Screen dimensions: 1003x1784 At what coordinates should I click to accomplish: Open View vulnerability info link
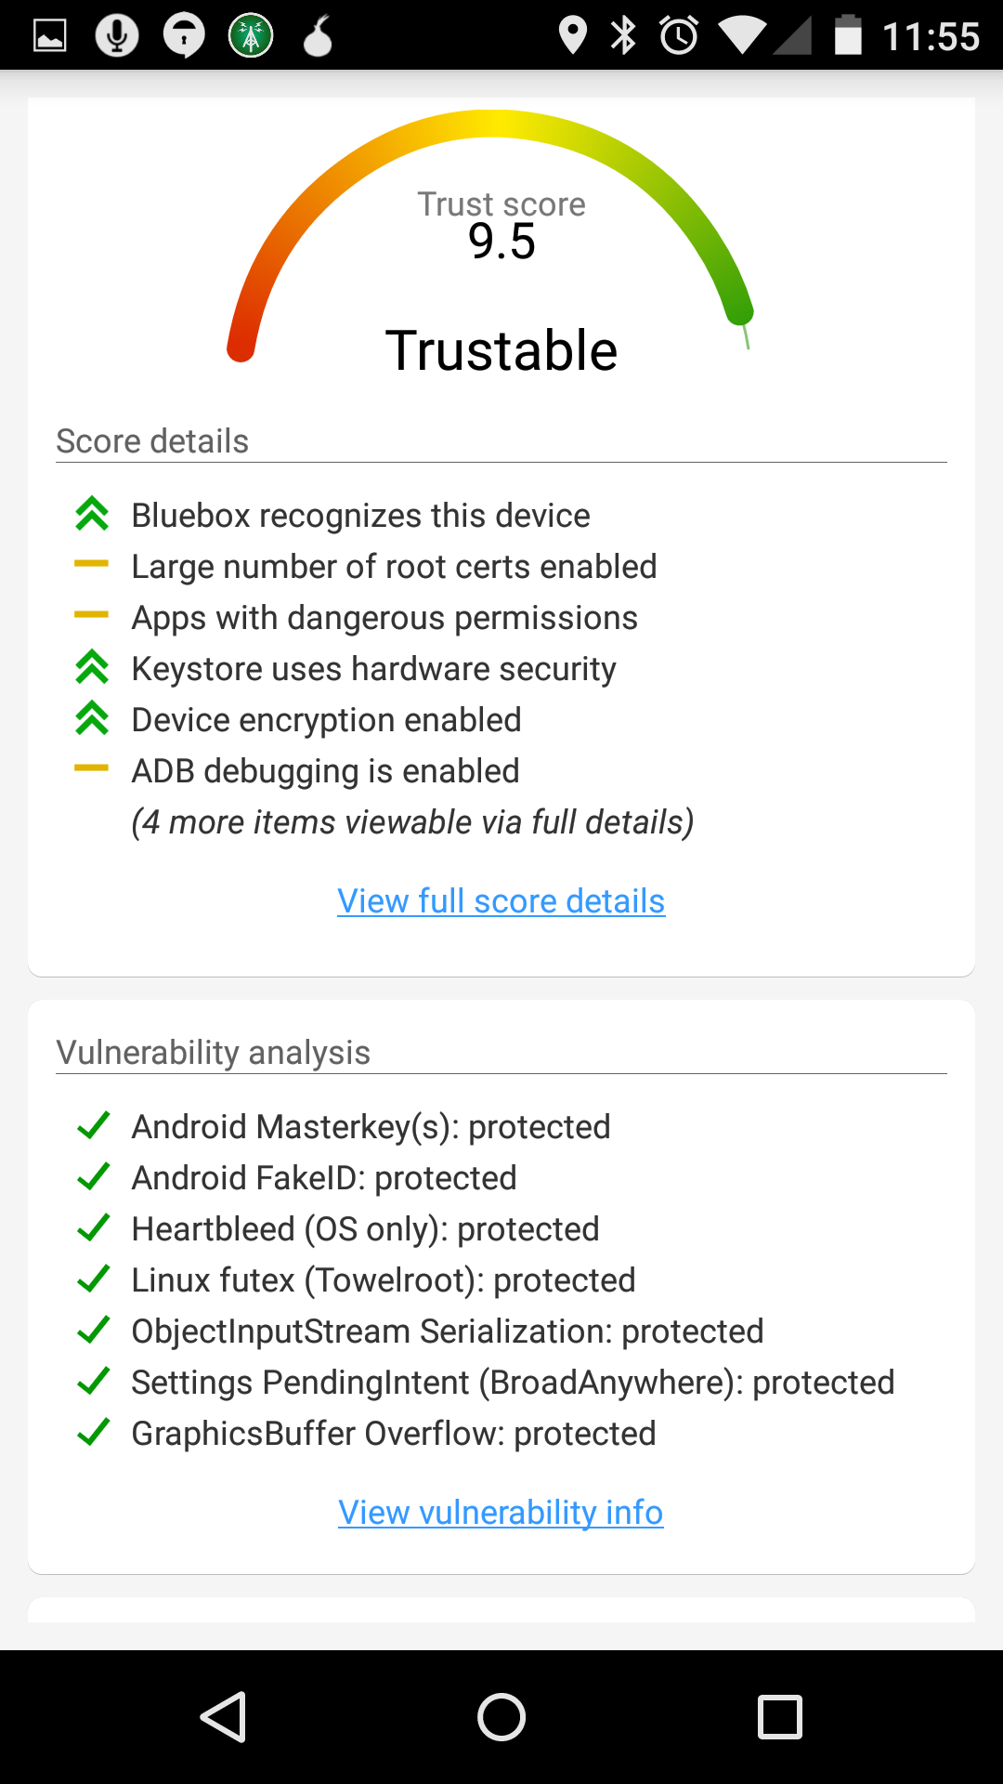501,1513
